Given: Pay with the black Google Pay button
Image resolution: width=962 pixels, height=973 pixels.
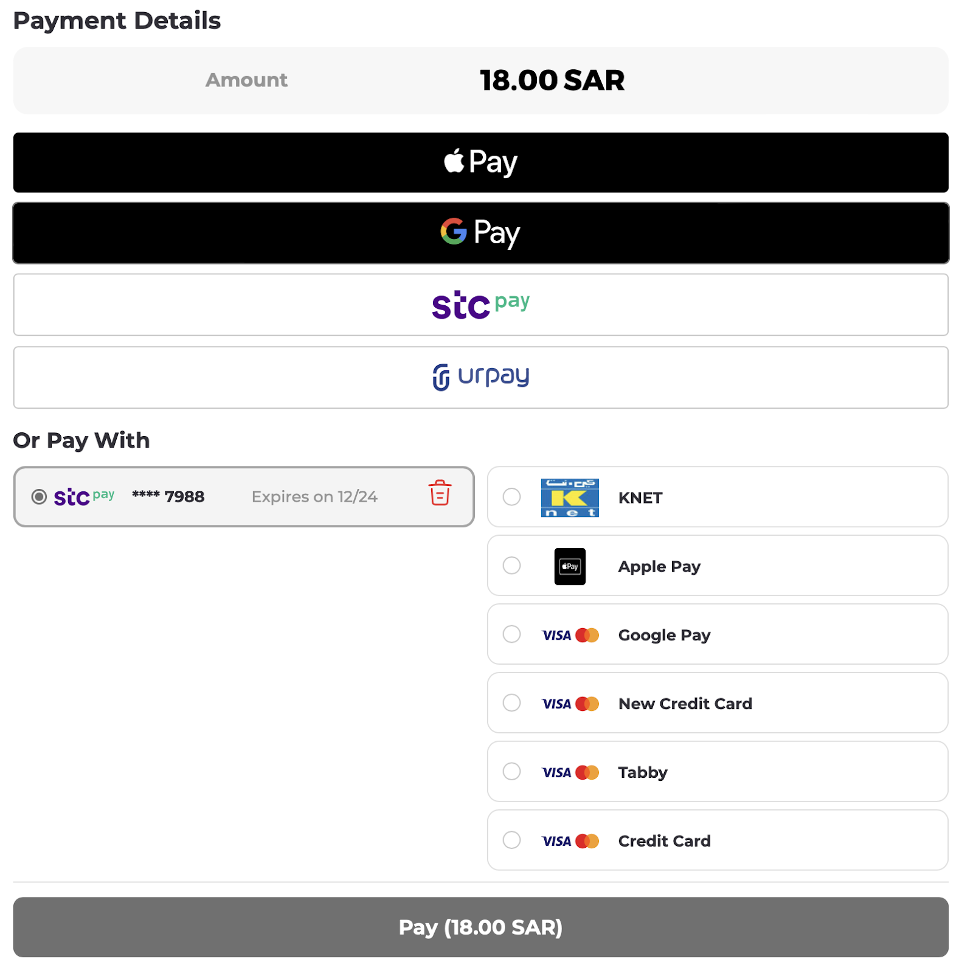Looking at the screenshot, I should [480, 233].
